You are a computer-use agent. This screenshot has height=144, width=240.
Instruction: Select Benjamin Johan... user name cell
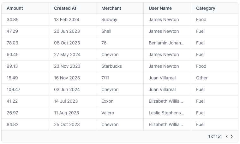pos(167,43)
